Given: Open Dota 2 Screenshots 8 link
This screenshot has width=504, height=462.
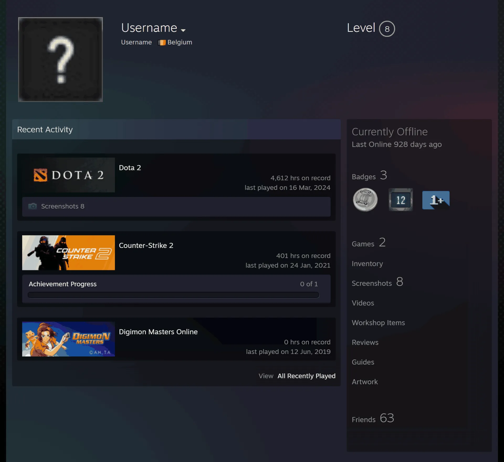Looking at the screenshot, I should [x=63, y=206].
